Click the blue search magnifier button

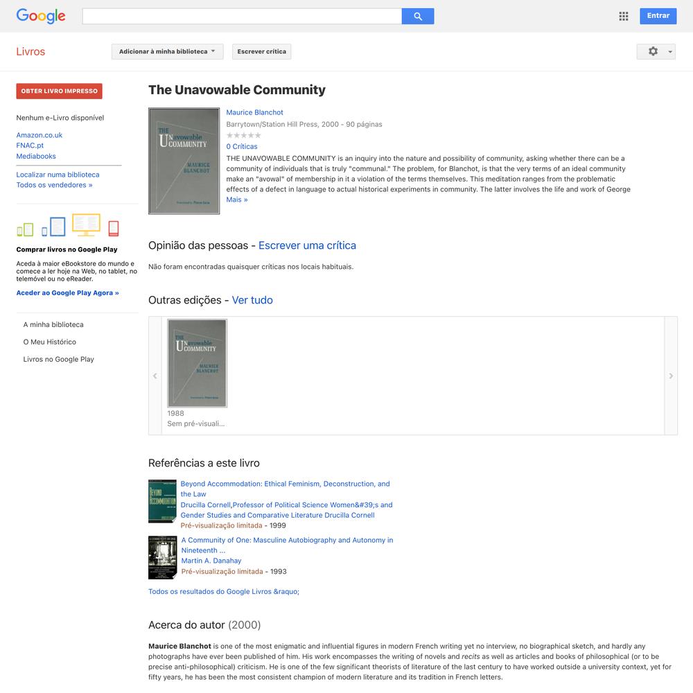click(418, 17)
